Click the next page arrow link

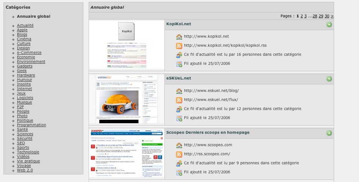click(x=332, y=16)
